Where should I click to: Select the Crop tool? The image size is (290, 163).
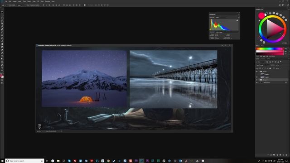tap(2, 24)
